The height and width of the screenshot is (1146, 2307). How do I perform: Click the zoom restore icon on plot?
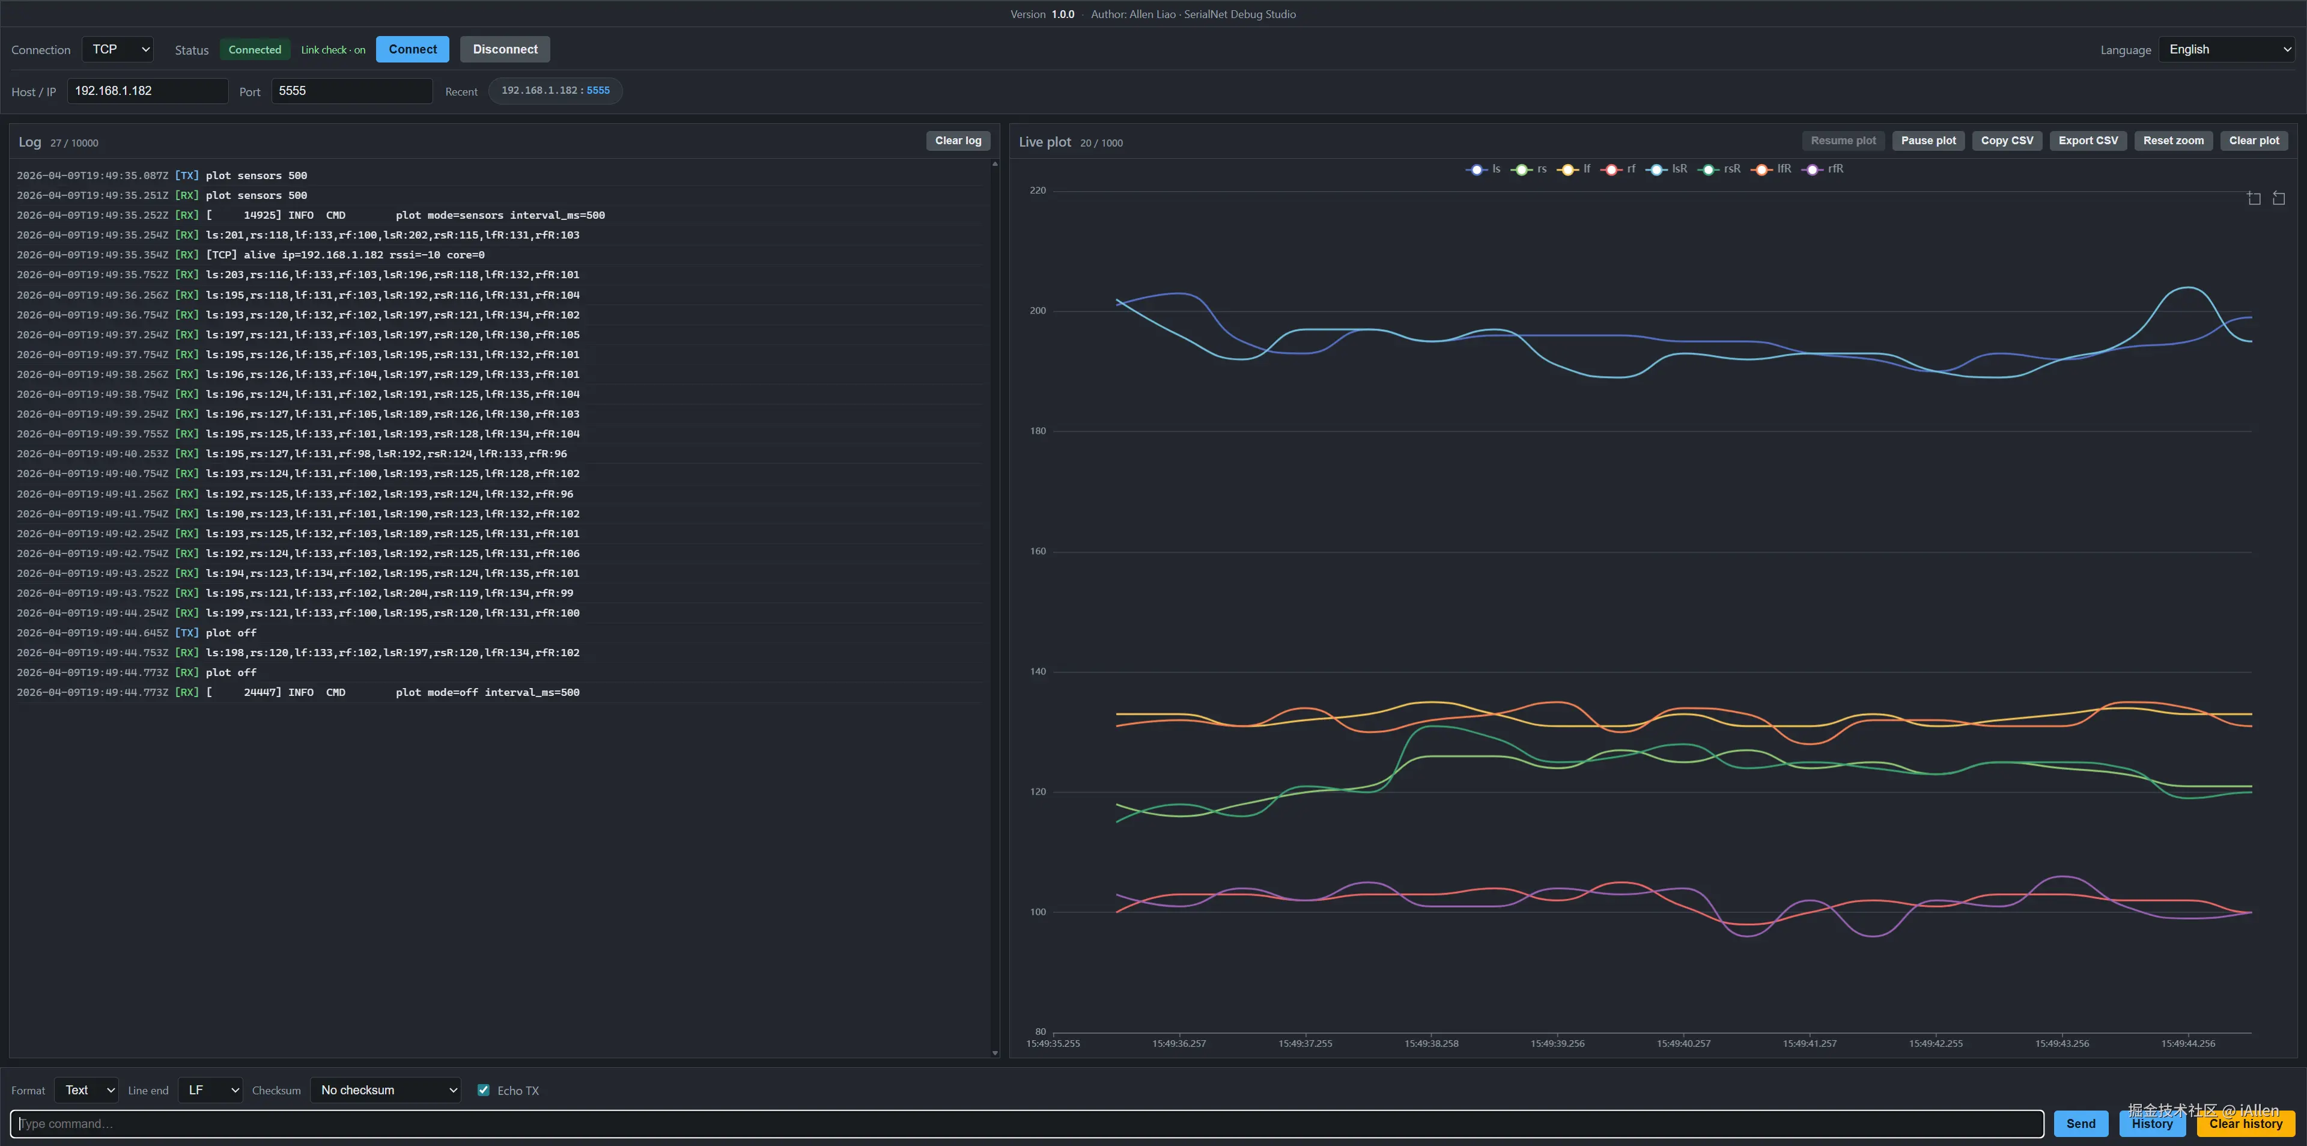[x=2278, y=198]
